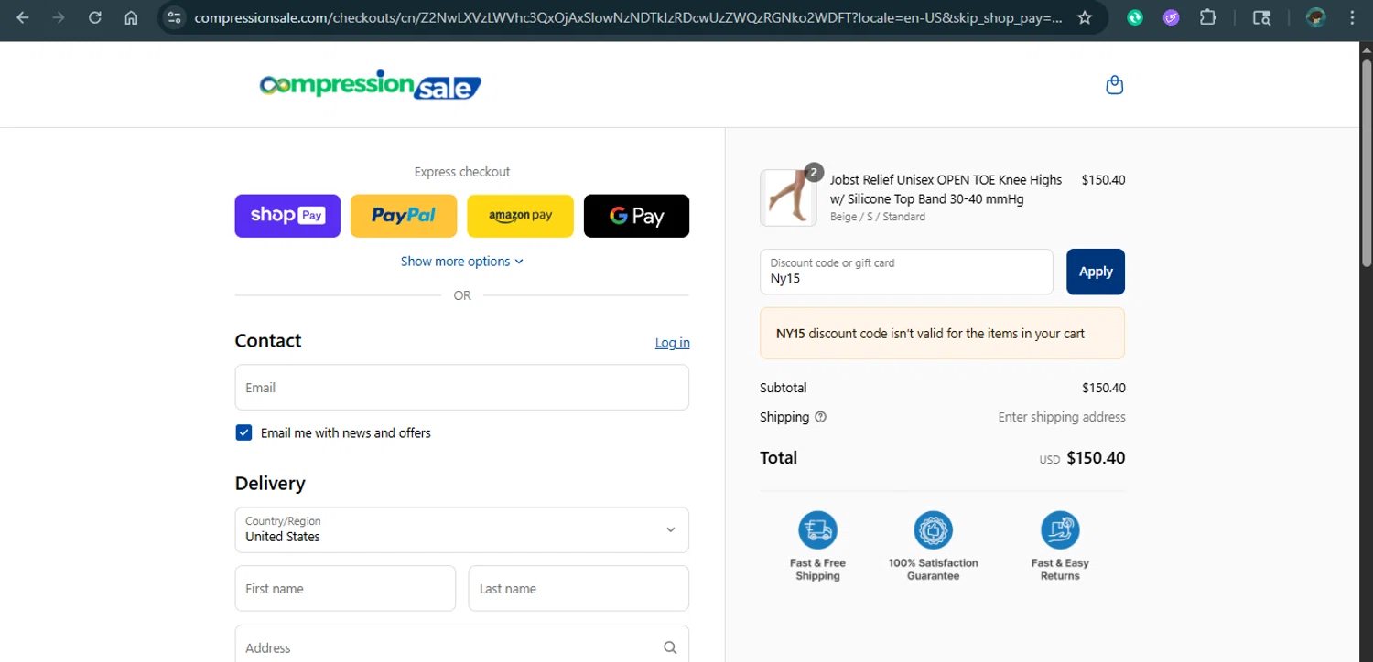Open the green circular extension icon
Image resolution: width=1373 pixels, height=662 pixels.
(1135, 17)
